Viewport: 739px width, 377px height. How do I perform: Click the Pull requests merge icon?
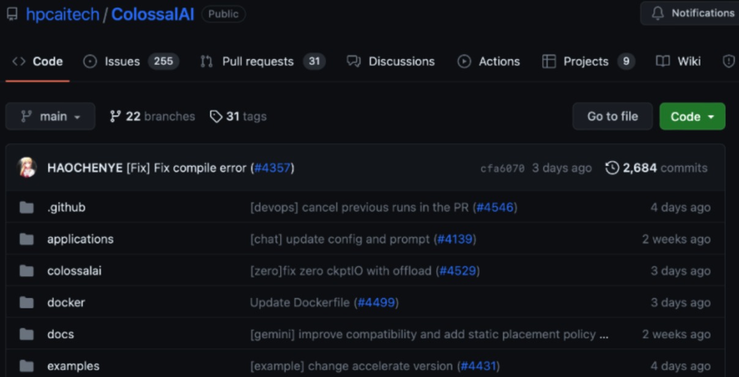click(207, 61)
